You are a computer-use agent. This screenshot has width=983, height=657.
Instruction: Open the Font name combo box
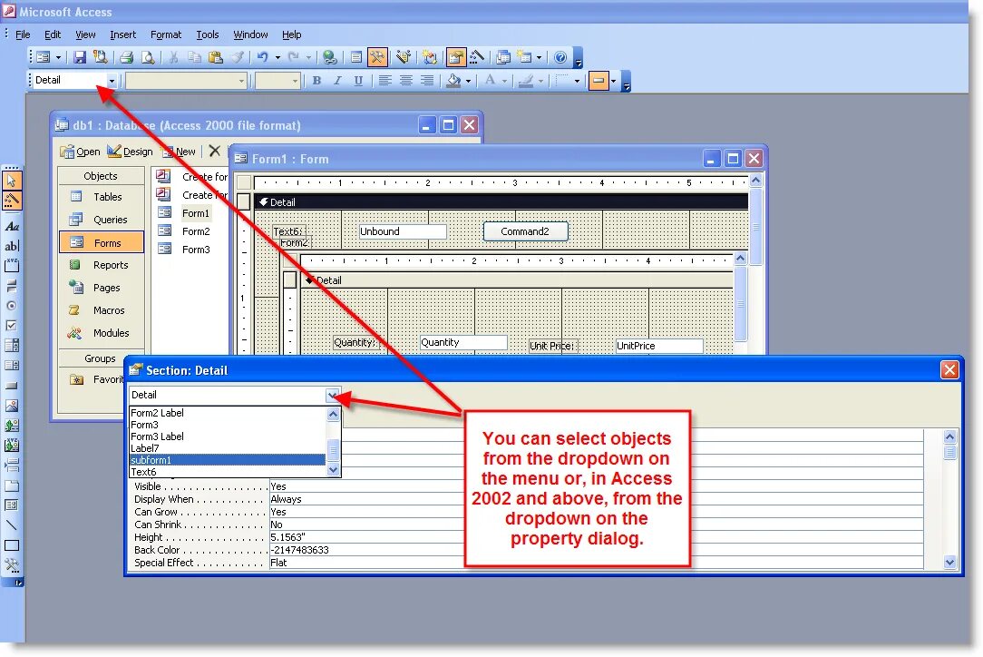pos(186,81)
